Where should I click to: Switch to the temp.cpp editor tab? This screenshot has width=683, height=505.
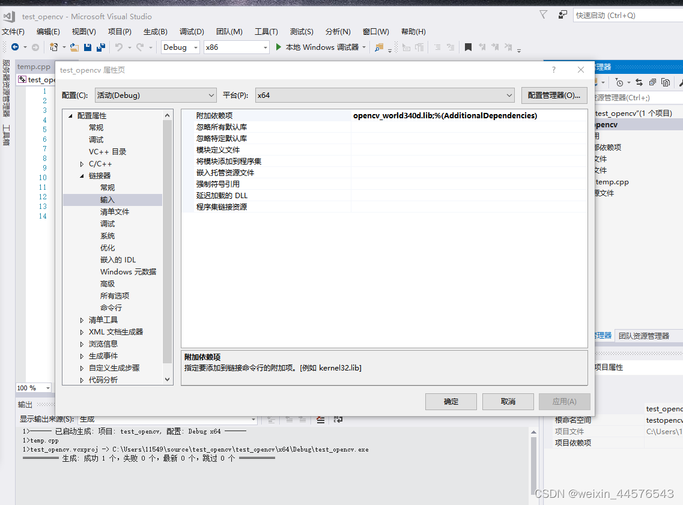pos(34,67)
